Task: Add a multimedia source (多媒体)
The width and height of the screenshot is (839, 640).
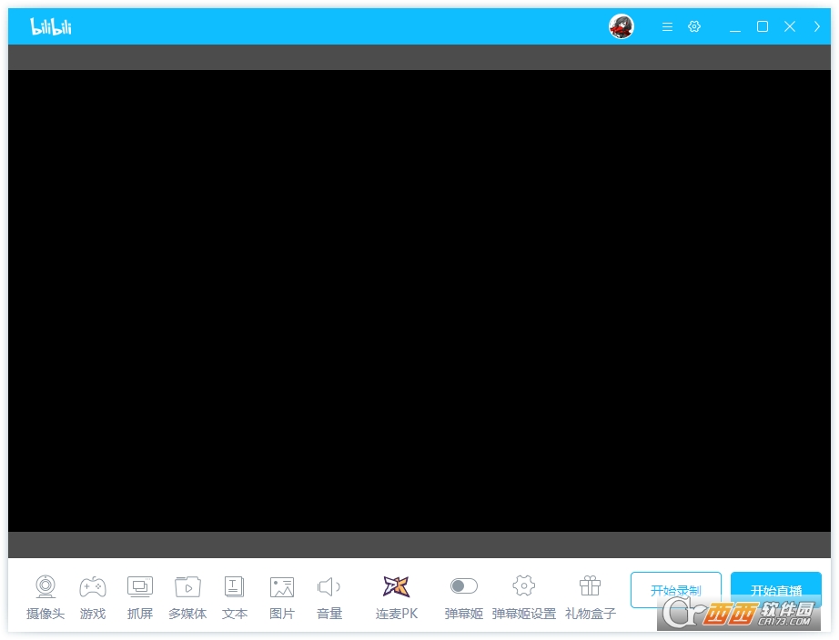Action: tap(187, 596)
